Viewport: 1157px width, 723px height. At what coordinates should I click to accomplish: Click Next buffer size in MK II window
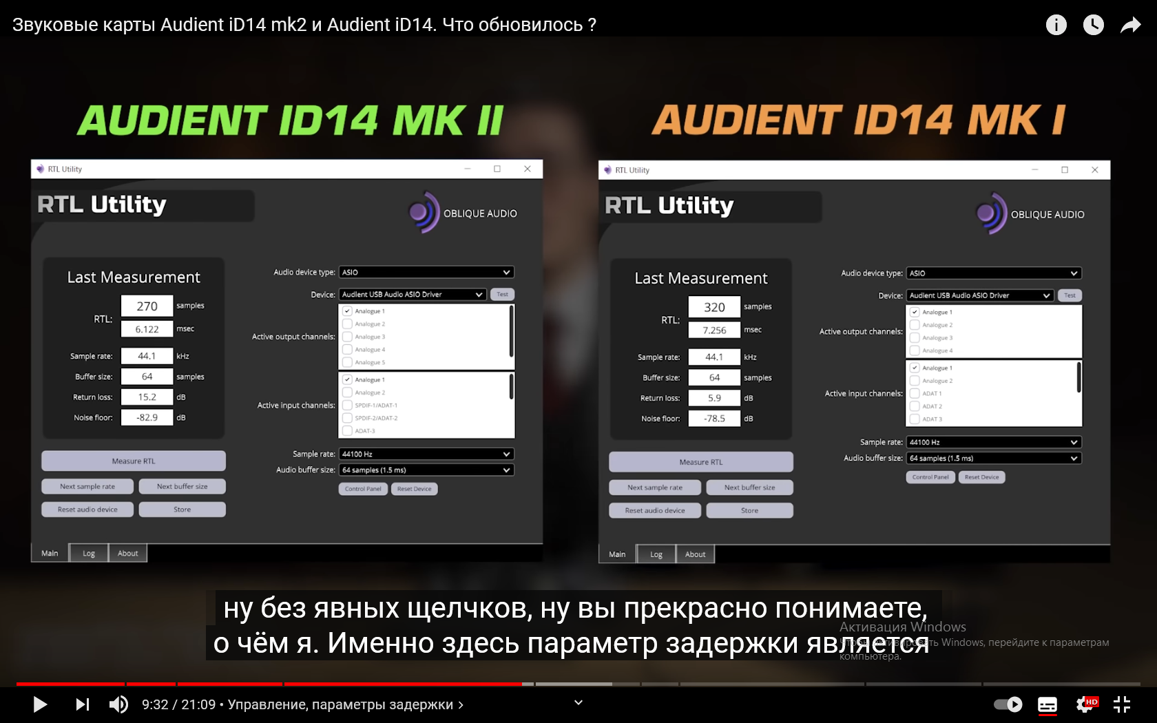[183, 486]
